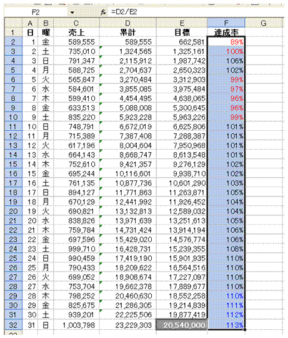Image resolution: width=288 pixels, height=338 pixels.
Task: Click cumulative cell 1,324,565
Action: [x=128, y=51]
